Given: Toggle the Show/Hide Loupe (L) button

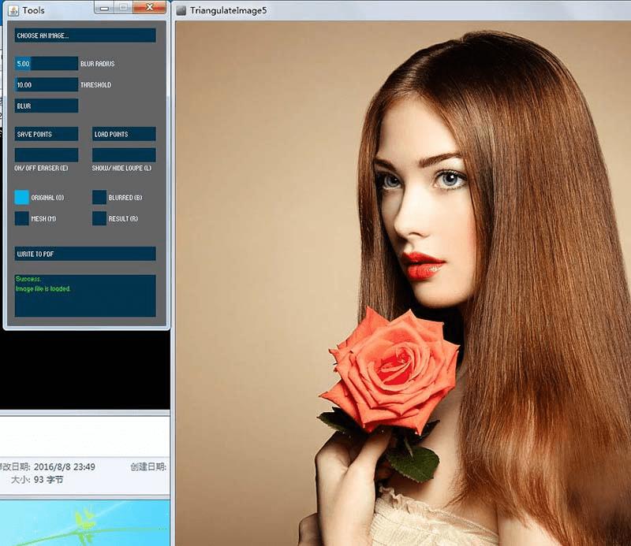Looking at the screenshot, I should [x=124, y=154].
